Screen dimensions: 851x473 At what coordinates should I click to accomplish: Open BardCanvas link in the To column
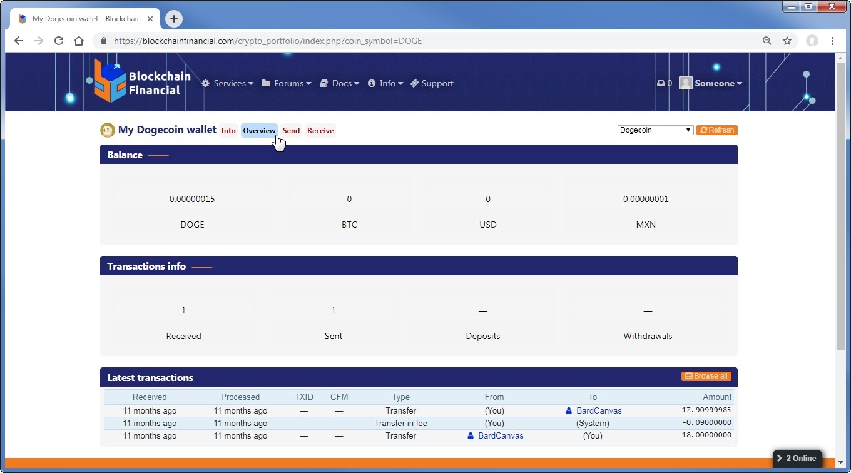[x=598, y=411]
